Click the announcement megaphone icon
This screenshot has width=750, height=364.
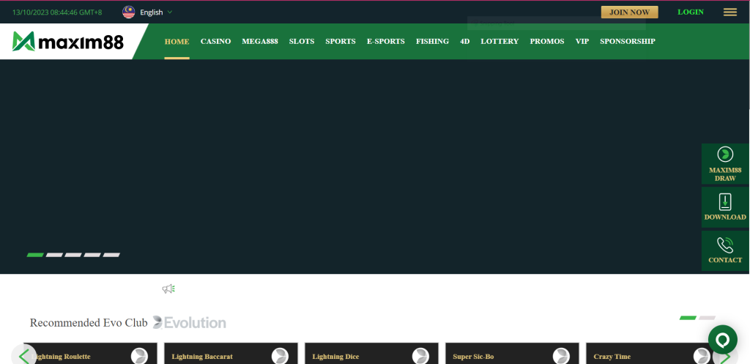click(x=168, y=289)
